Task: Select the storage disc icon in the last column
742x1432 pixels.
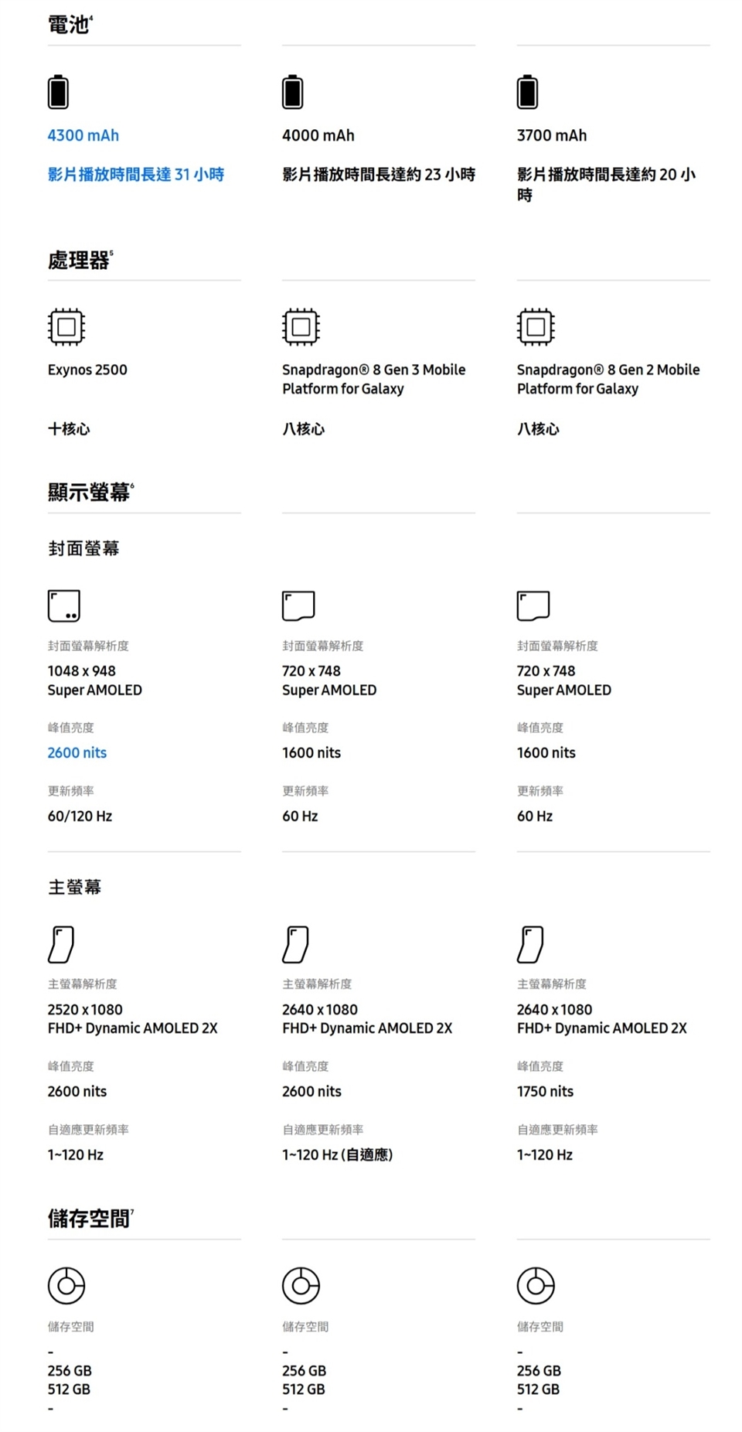Action: click(x=536, y=1285)
